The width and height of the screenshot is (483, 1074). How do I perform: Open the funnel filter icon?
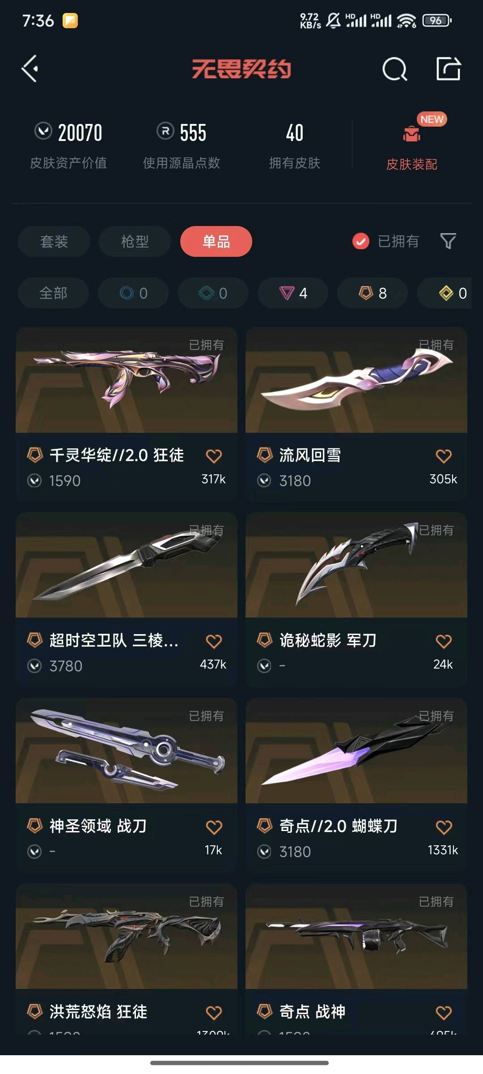(x=448, y=241)
